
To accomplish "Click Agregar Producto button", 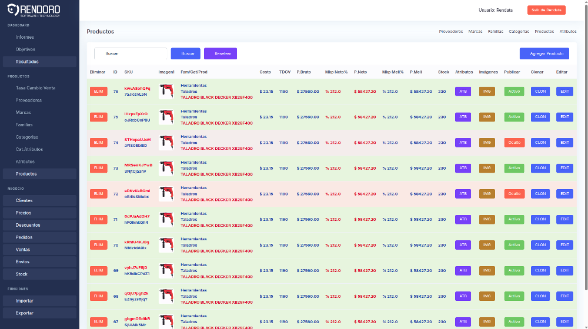I will [x=544, y=53].
